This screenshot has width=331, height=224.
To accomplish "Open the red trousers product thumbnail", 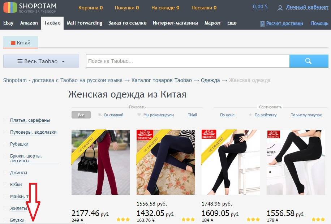I will pos(101,162).
